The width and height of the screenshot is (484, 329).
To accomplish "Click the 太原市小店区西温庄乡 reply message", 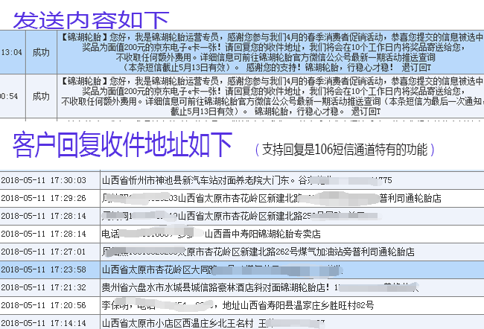I will click(179, 323).
